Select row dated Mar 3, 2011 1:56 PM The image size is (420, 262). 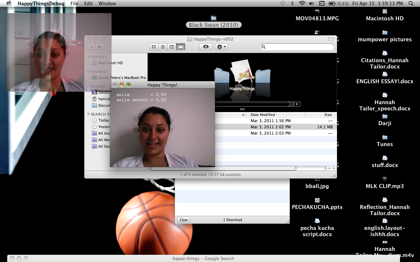coord(276,121)
